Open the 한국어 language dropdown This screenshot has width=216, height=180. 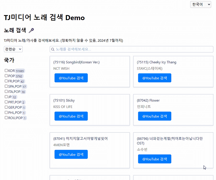201,4
